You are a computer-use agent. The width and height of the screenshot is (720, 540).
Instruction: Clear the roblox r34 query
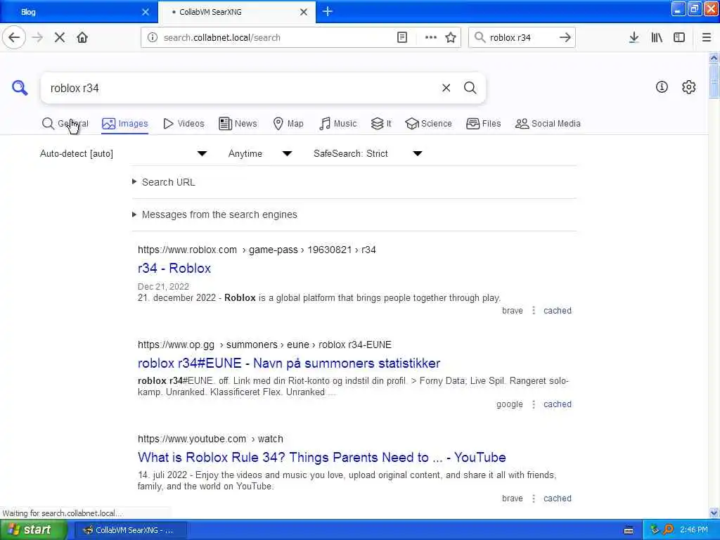tap(446, 88)
